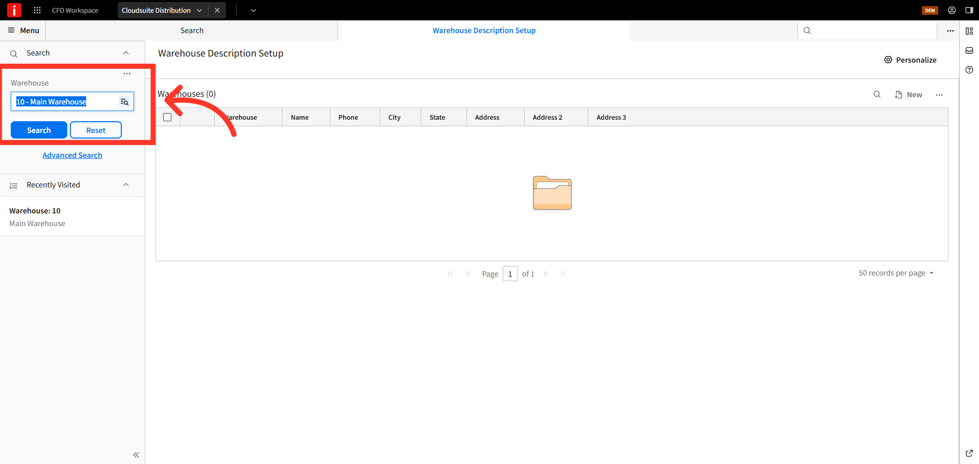
Task: Click the DEM environment badge
Action: click(930, 10)
